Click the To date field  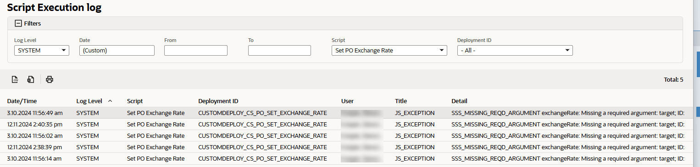(279, 51)
